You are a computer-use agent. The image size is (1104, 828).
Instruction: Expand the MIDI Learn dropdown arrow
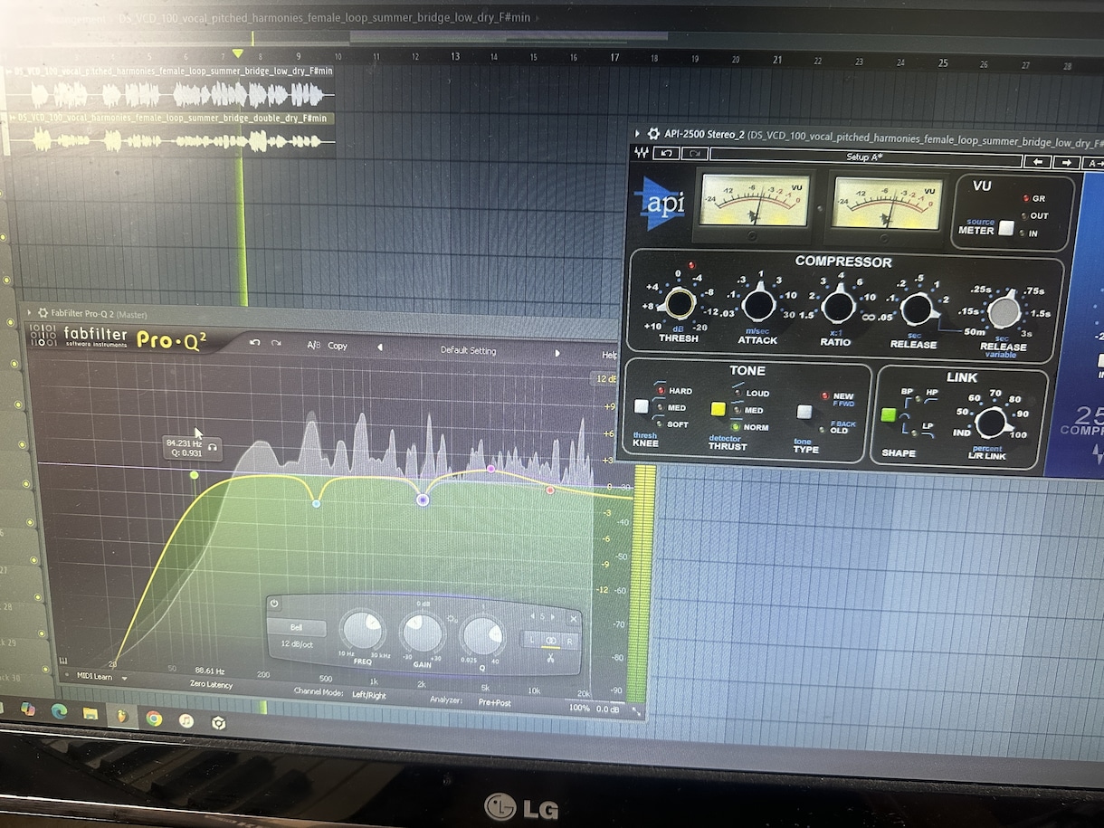pos(124,678)
